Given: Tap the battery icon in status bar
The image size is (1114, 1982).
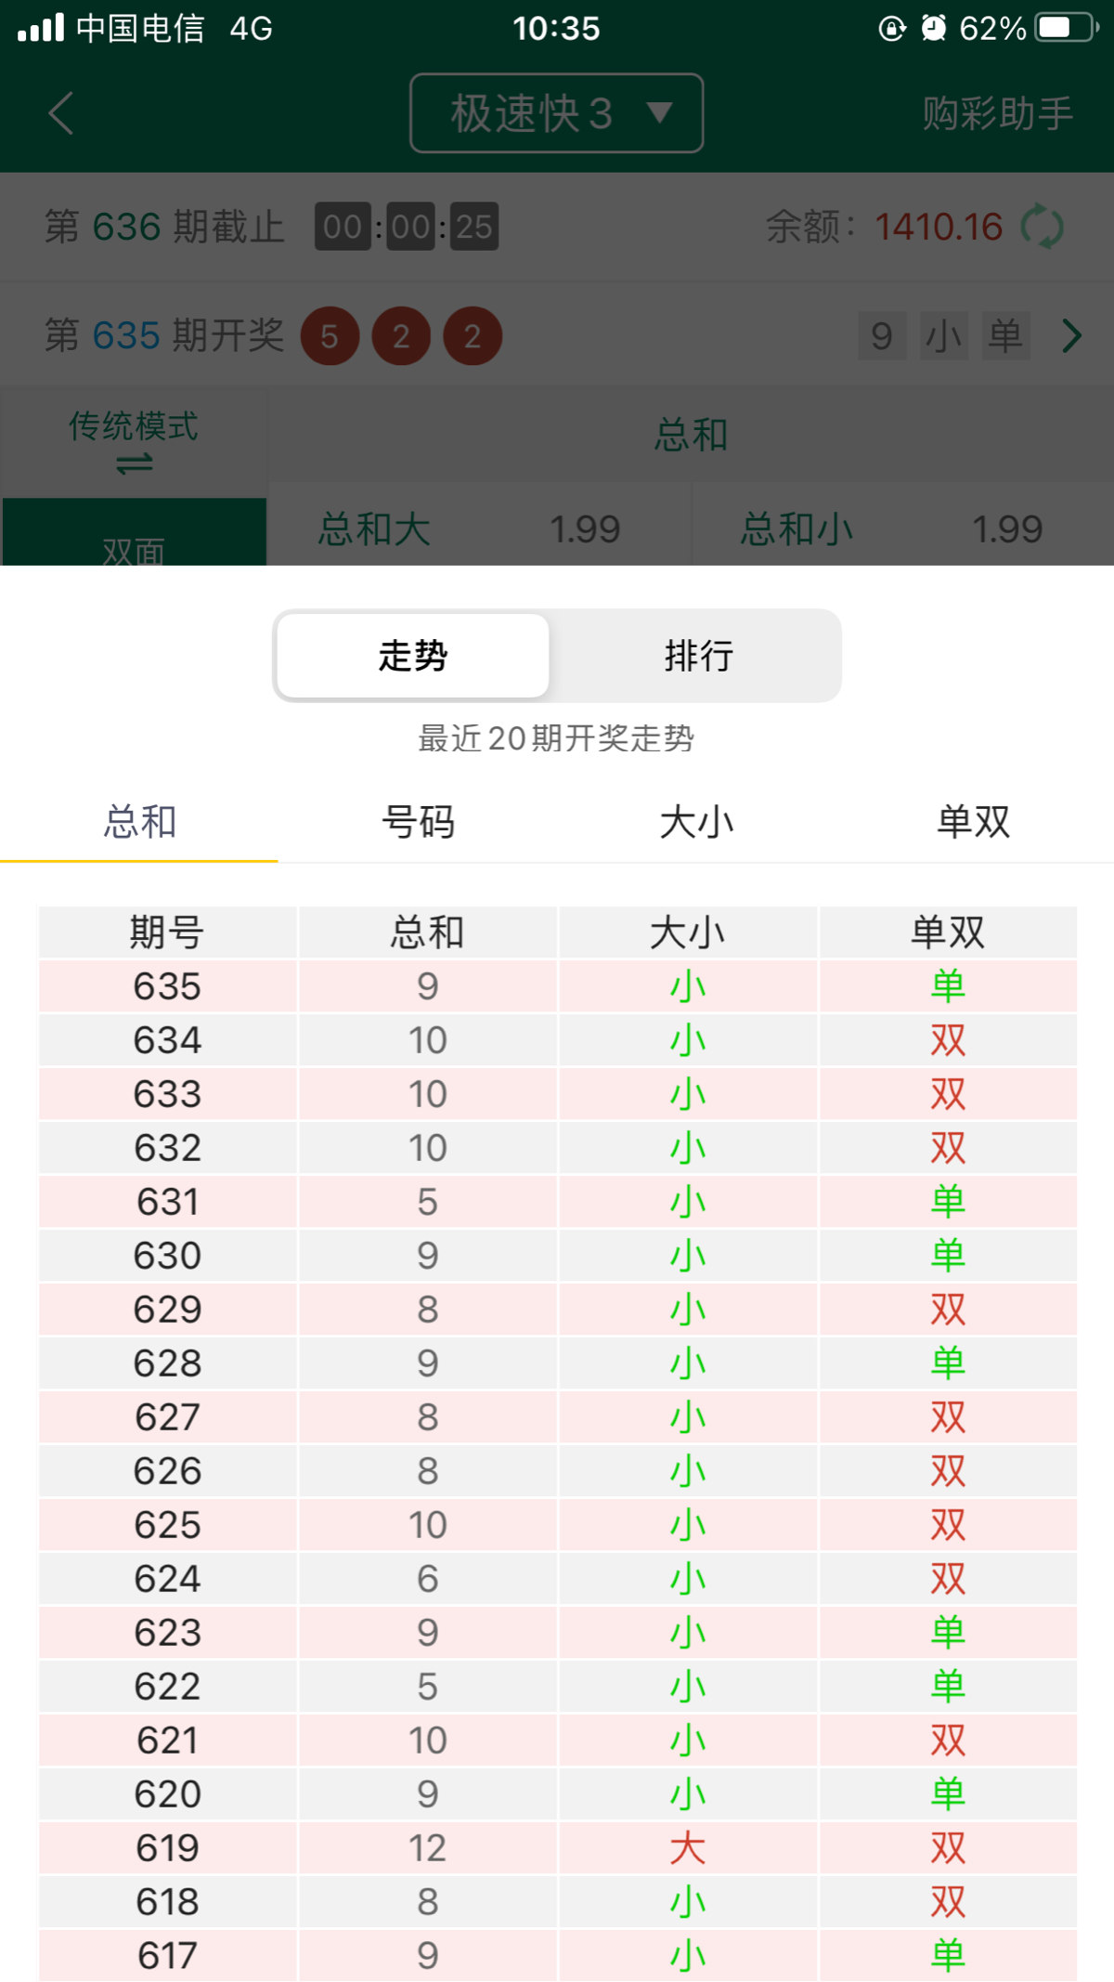Looking at the screenshot, I should point(1066,28).
